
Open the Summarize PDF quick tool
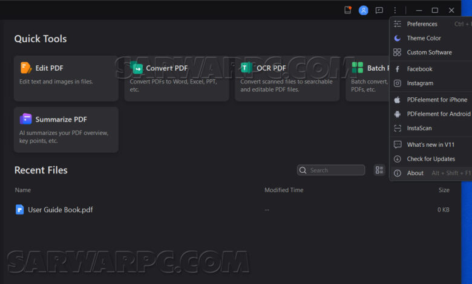click(66, 129)
